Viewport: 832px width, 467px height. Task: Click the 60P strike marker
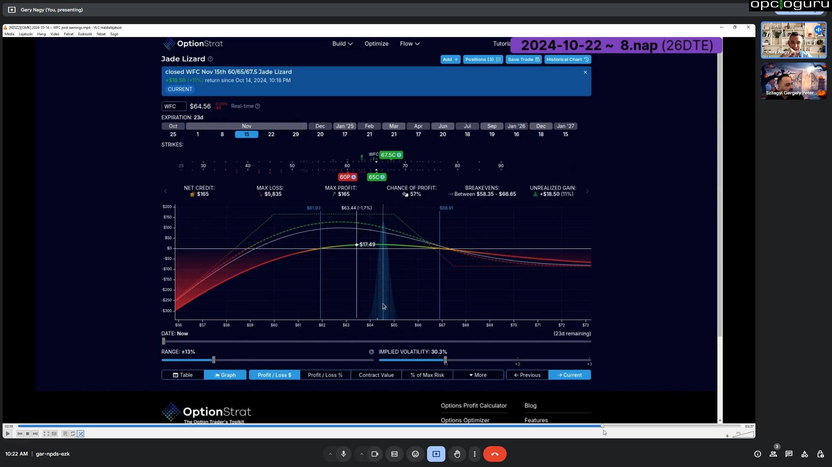coord(348,177)
